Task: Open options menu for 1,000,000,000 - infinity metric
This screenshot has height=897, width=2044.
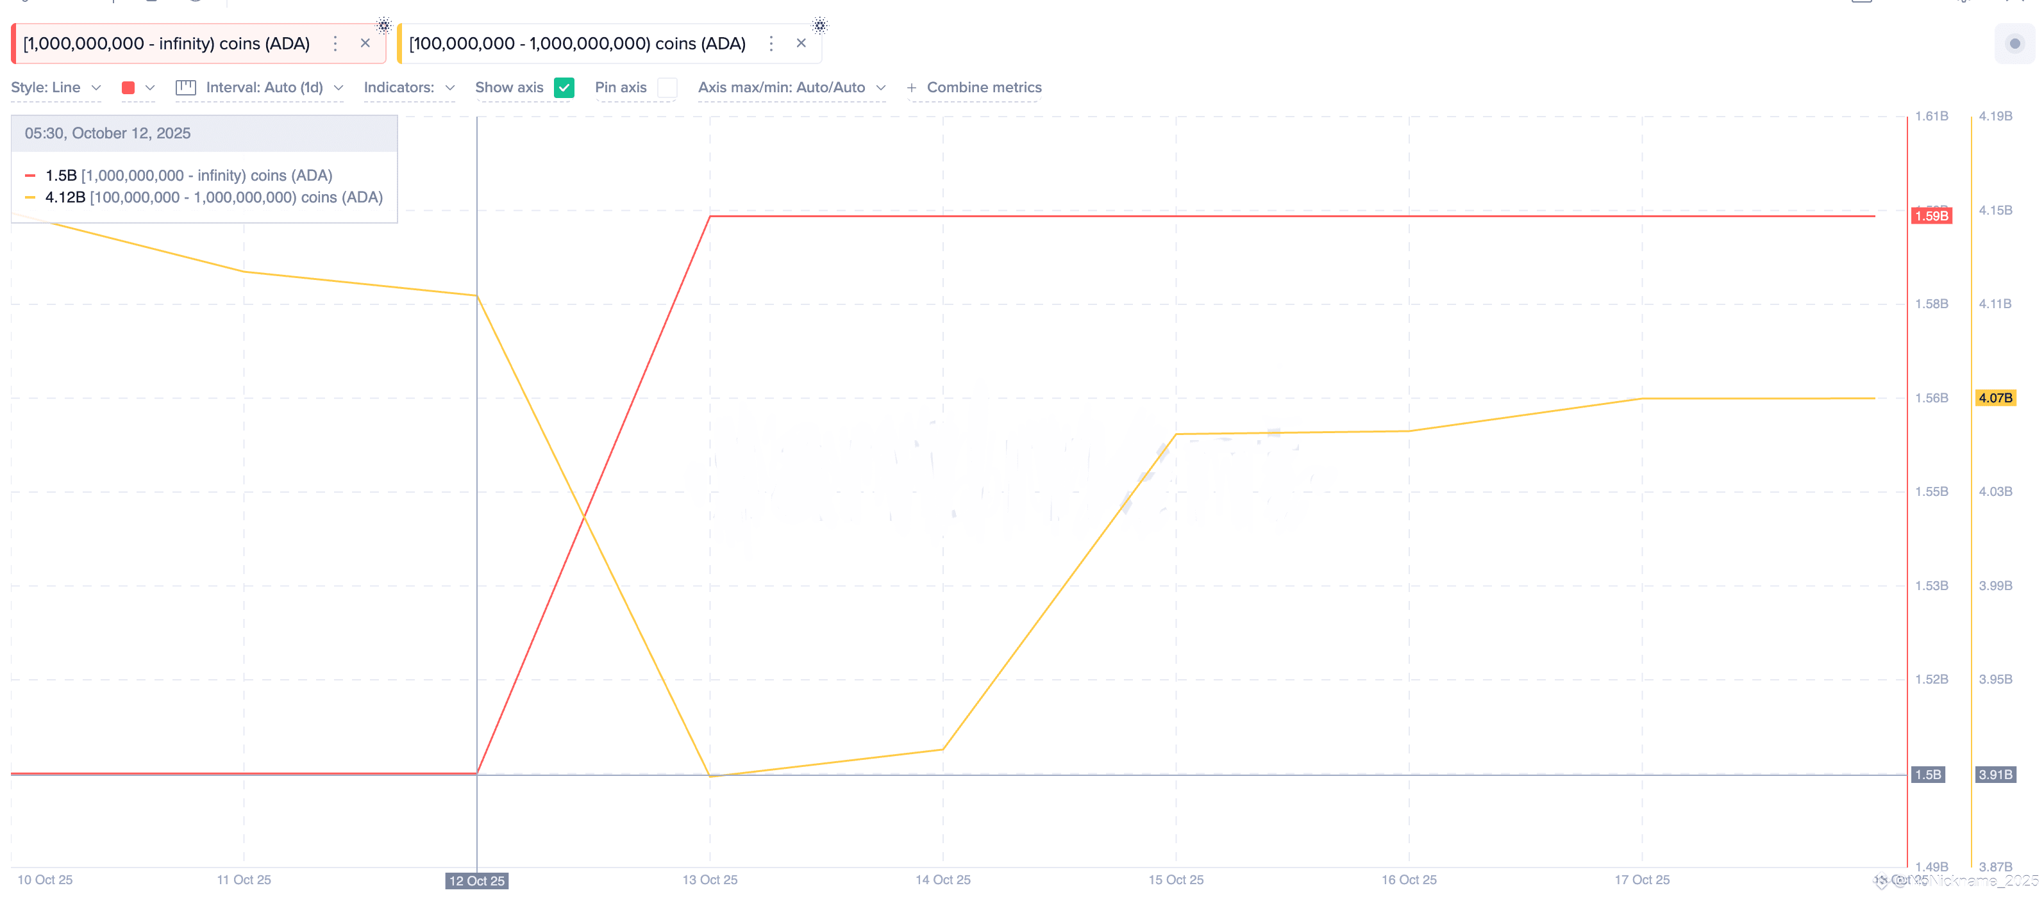Action: (335, 44)
